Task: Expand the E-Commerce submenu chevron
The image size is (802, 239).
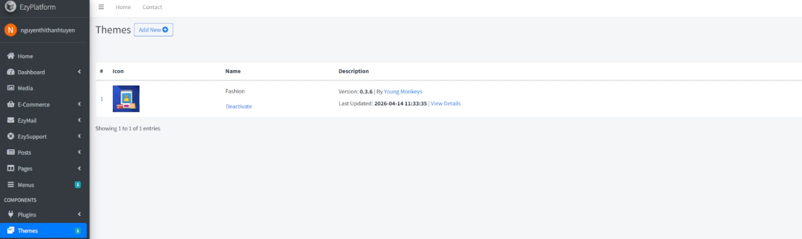Action: pos(79,104)
